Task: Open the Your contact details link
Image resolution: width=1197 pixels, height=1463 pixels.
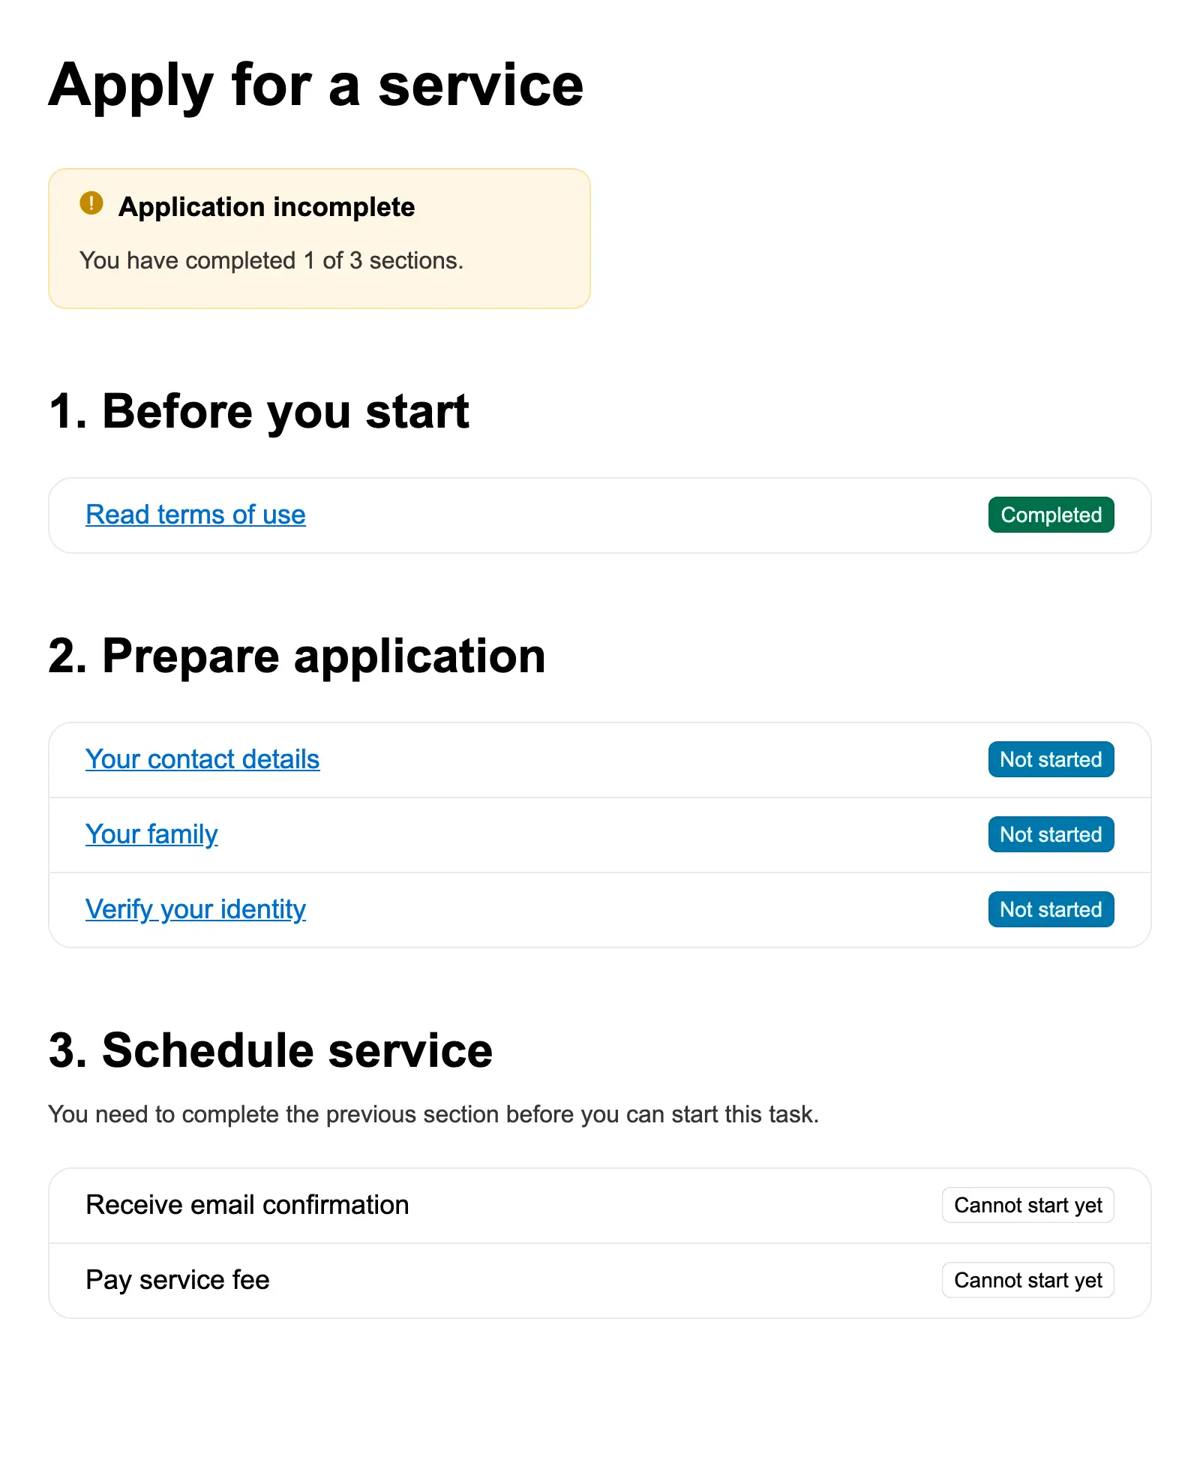Action: coord(202,759)
